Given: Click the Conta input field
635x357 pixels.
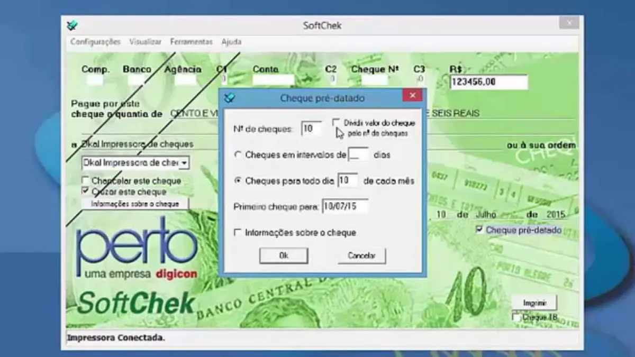Looking at the screenshot, I should (x=273, y=80).
